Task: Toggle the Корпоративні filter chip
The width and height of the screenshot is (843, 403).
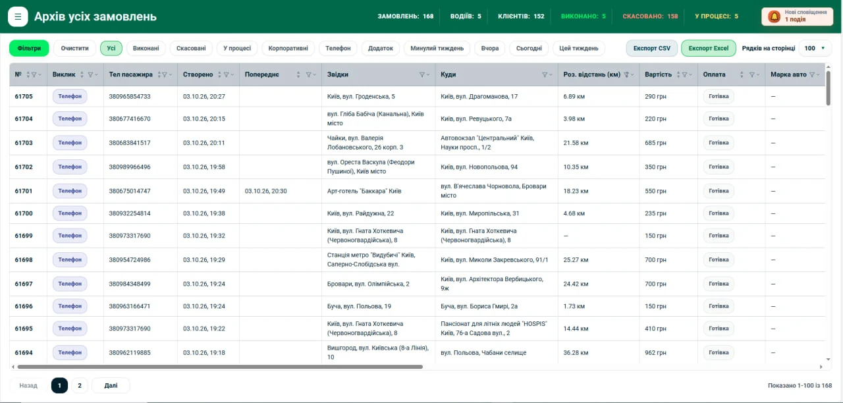Action: pyautogui.click(x=288, y=48)
